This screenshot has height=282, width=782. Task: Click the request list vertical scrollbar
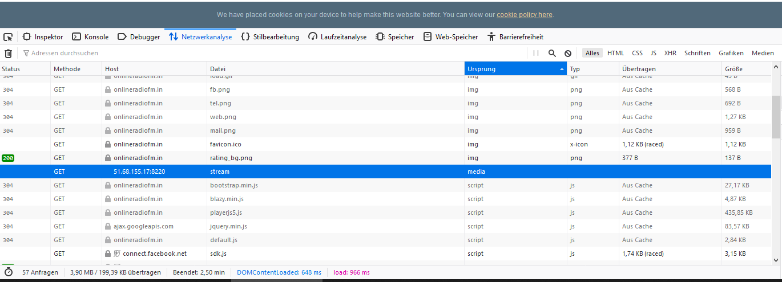tap(776, 117)
